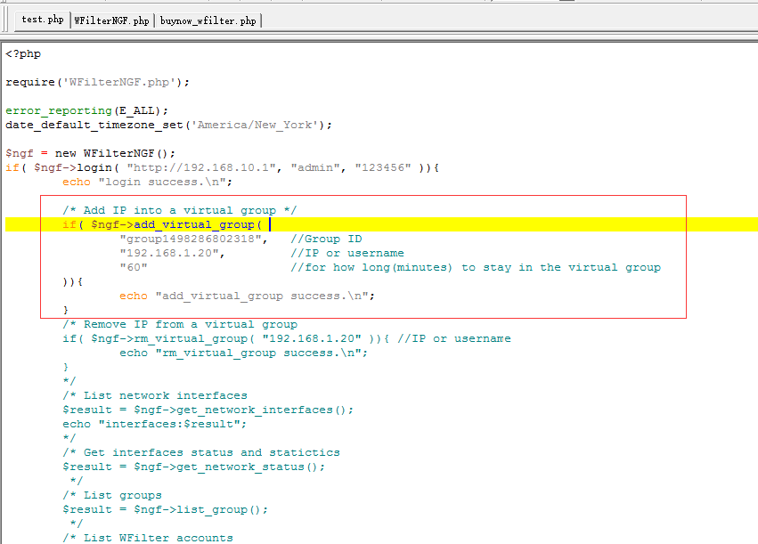Viewport: 758px width, 544px height.
Task: Click the $ngf->login line with admin credentials
Action: pyautogui.click(x=222, y=167)
